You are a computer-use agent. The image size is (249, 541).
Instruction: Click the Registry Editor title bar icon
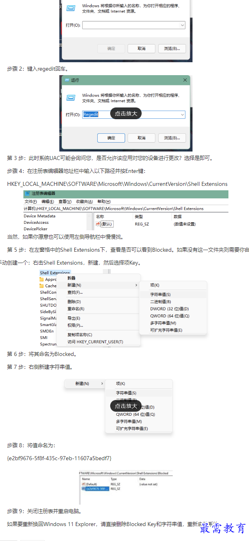(27, 194)
